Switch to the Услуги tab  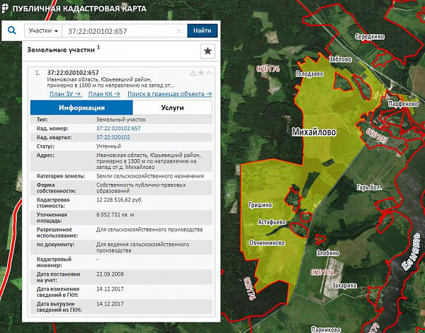pyautogui.click(x=172, y=107)
